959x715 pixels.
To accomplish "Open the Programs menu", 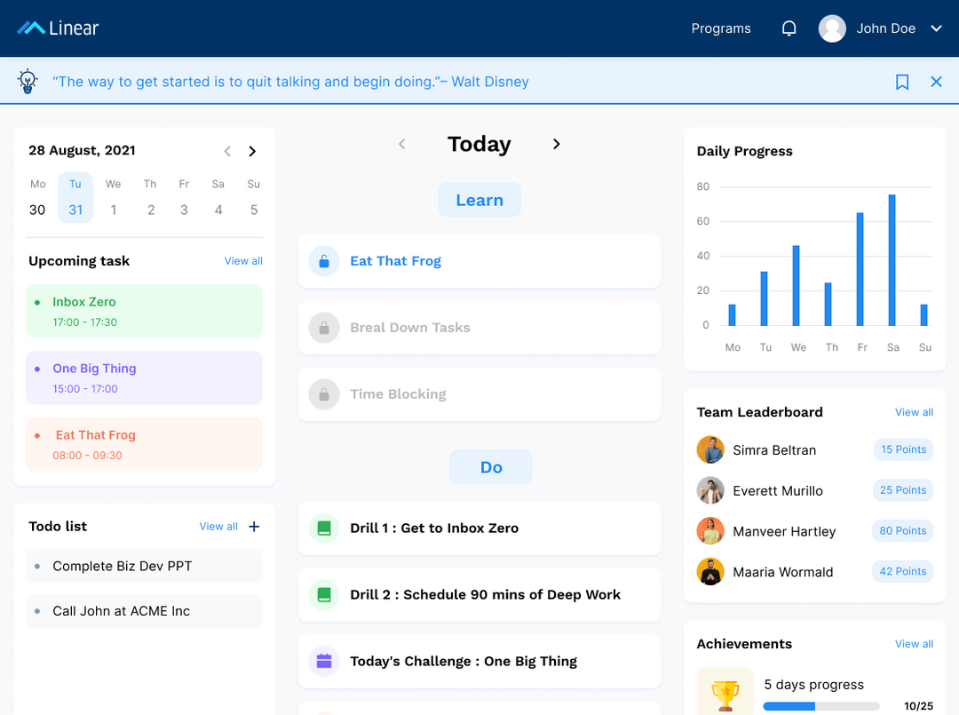I will click(x=720, y=28).
